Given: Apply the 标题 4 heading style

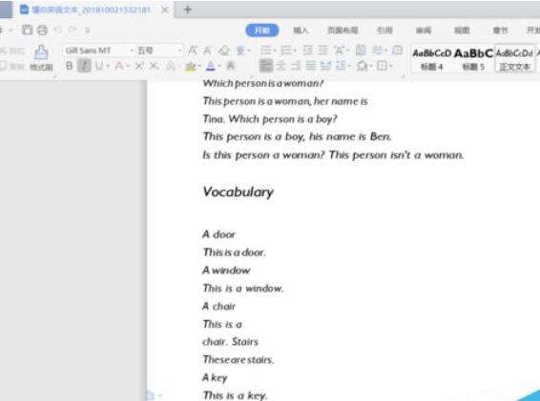Looking at the screenshot, I should coord(431,59).
